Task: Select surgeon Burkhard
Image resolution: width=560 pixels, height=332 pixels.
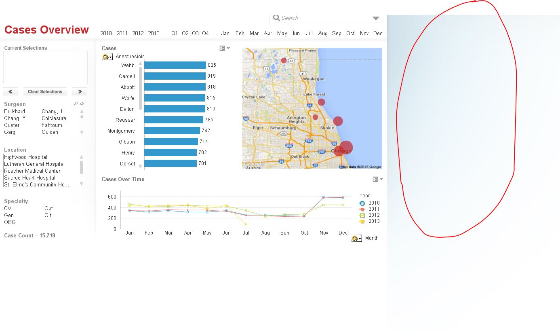Action: click(15, 111)
